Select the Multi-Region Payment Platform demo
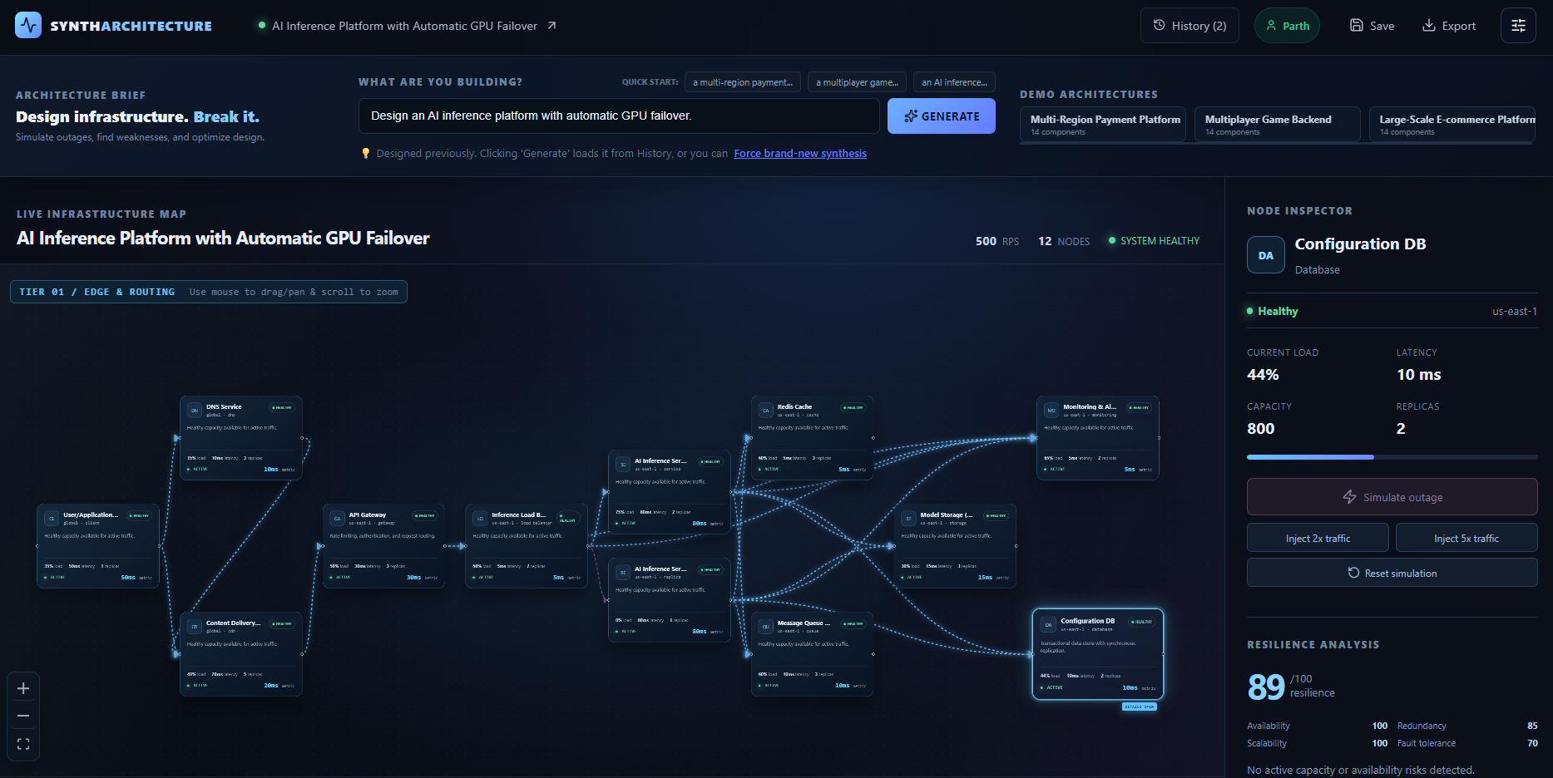1553x778 pixels. [x=1103, y=125]
